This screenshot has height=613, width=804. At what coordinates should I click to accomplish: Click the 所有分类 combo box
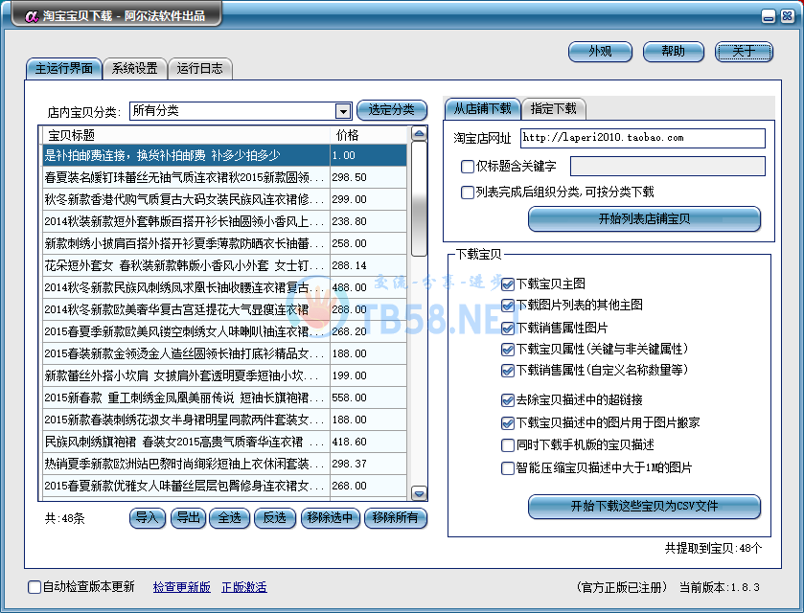[241, 111]
